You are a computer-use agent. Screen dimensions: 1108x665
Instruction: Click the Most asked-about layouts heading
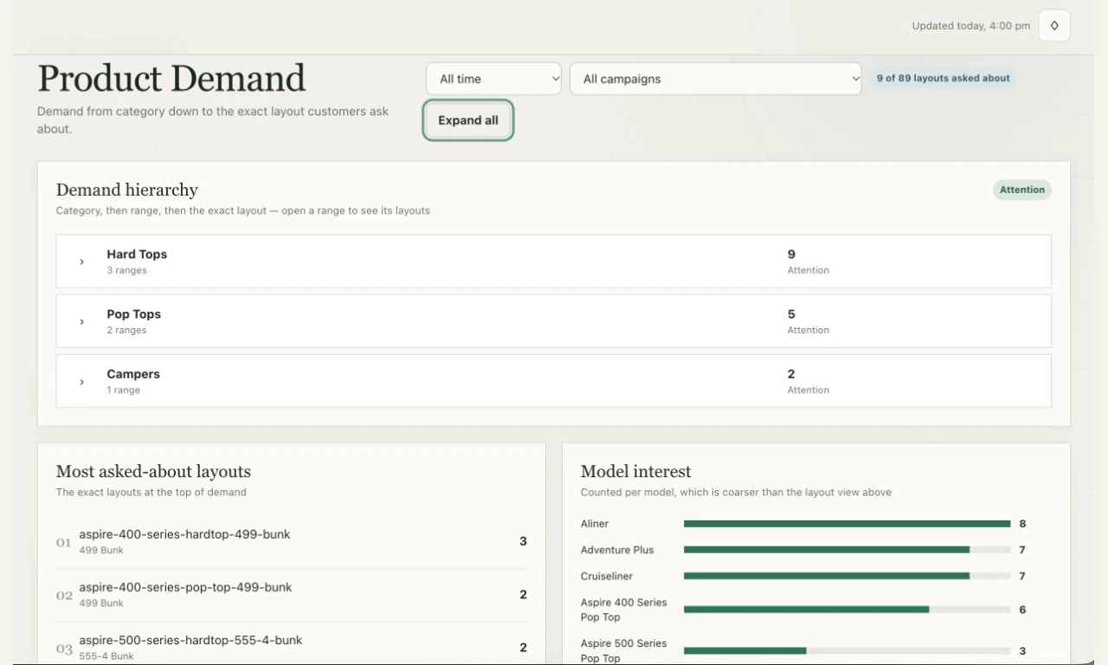(x=153, y=472)
